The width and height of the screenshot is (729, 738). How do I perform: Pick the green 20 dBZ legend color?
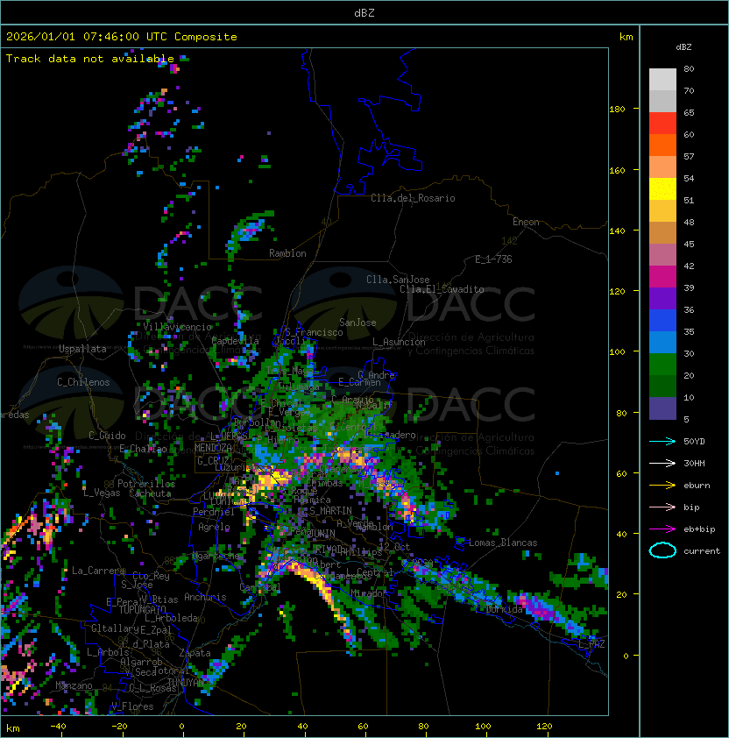(662, 365)
